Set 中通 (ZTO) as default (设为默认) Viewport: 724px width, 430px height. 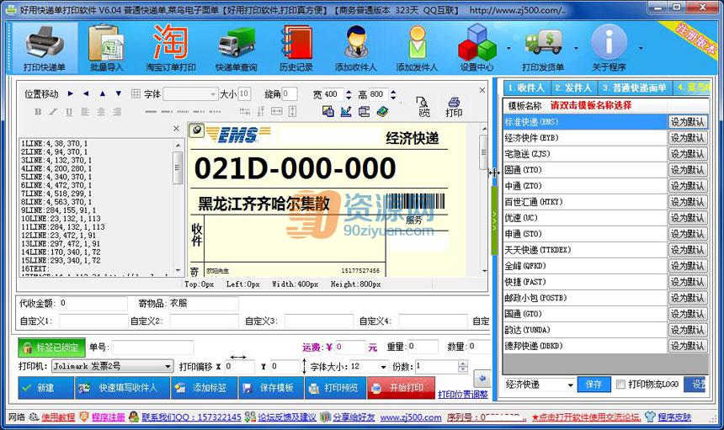688,186
